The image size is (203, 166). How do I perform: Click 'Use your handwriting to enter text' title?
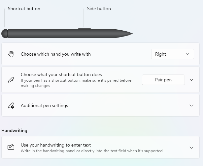click(x=56, y=145)
